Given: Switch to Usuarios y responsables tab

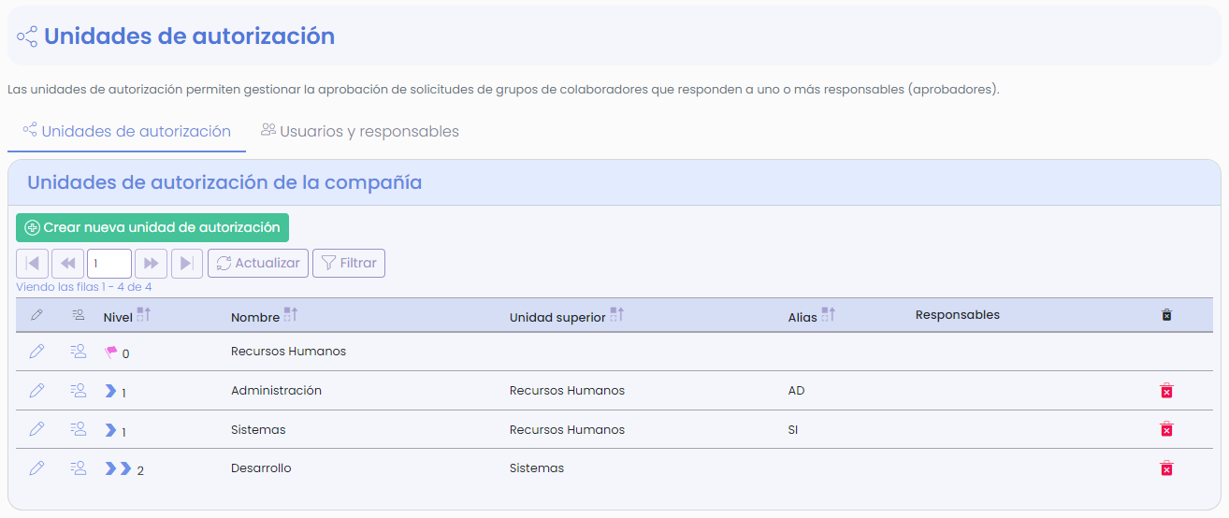Looking at the screenshot, I should 360,132.
